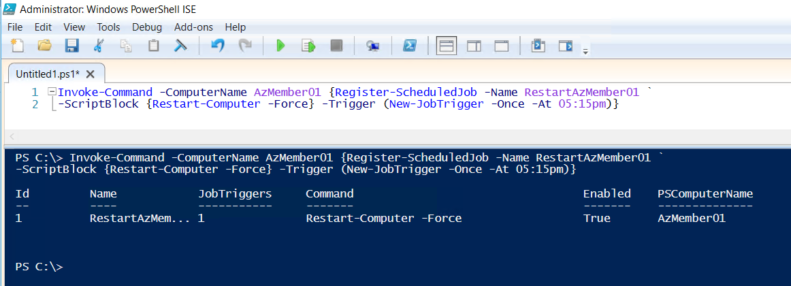This screenshot has height=286, width=791.
Task: Show script pane on top layout
Action: coord(447,46)
